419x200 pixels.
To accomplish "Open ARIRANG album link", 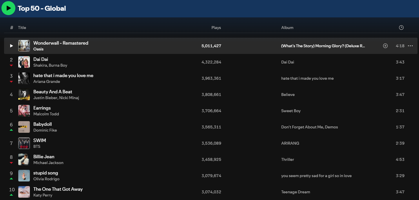I will 290,143.
